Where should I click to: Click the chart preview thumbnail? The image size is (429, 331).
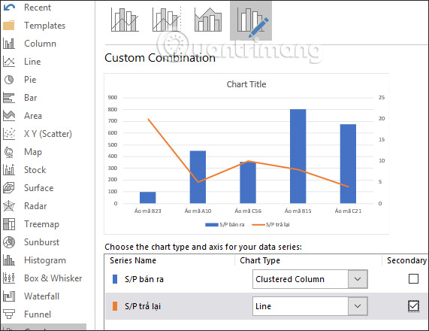246,153
